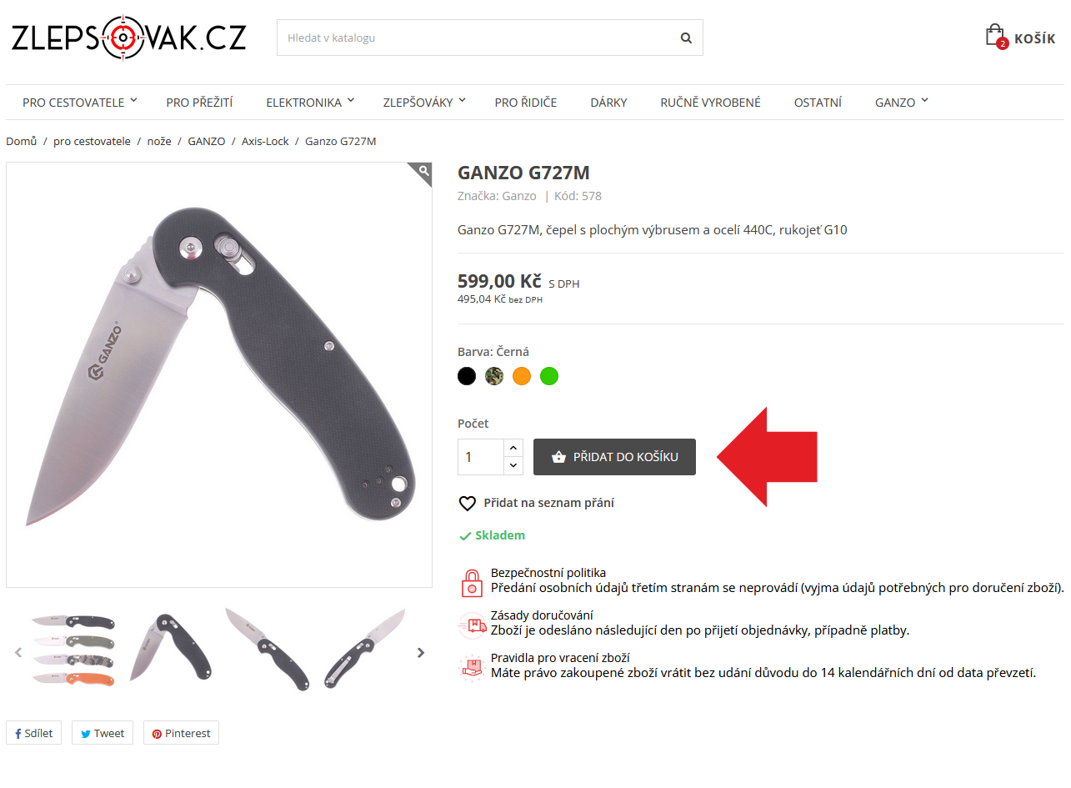This screenshot has width=1071, height=788.
Task: Expand the Elektronika menu dropdown
Action: coord(310,103)
